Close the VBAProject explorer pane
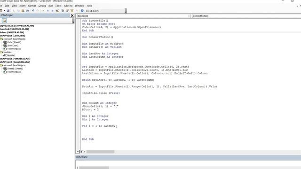This screenshot has width=301, height=169. [72, 15]
